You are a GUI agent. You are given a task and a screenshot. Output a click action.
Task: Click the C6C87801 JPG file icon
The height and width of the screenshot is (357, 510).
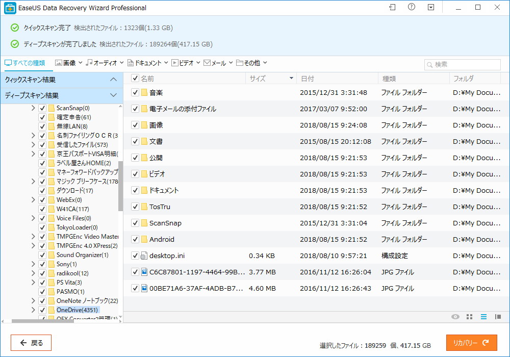[x=144, y=272]
